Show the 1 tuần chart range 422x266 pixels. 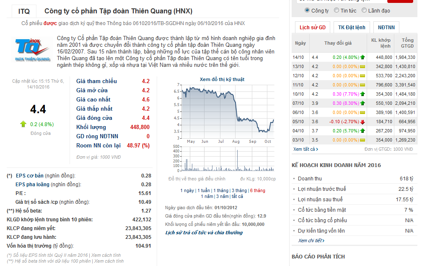(x=204, y=190)
